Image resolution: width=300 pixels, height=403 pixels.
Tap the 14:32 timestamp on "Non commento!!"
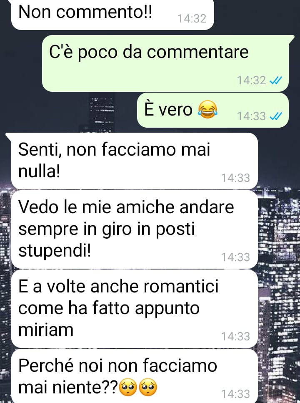pos(192,19)
